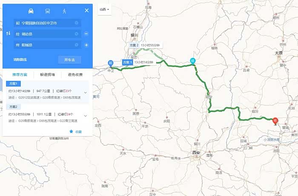This screenshot has height=196, width=298.
Task: Click the star 收藏 favorite icon
Action: (x=71, y=131)
